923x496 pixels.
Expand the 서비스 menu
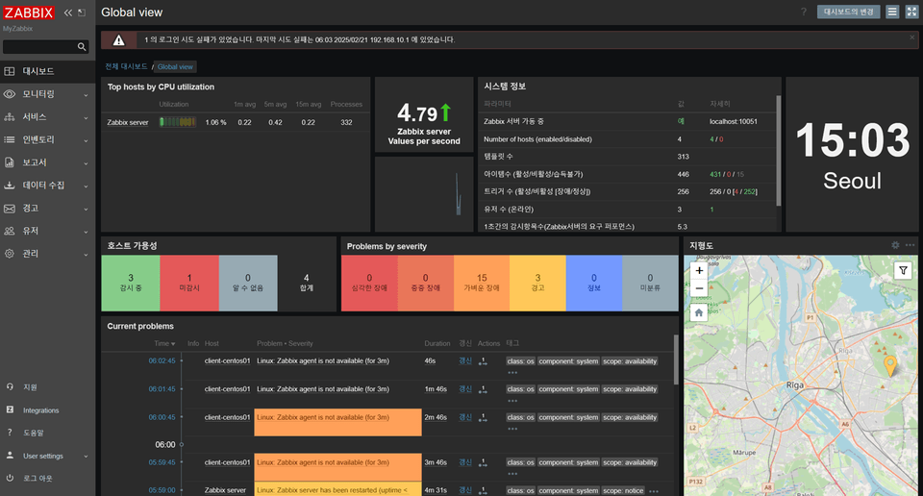tap(48, 117)
